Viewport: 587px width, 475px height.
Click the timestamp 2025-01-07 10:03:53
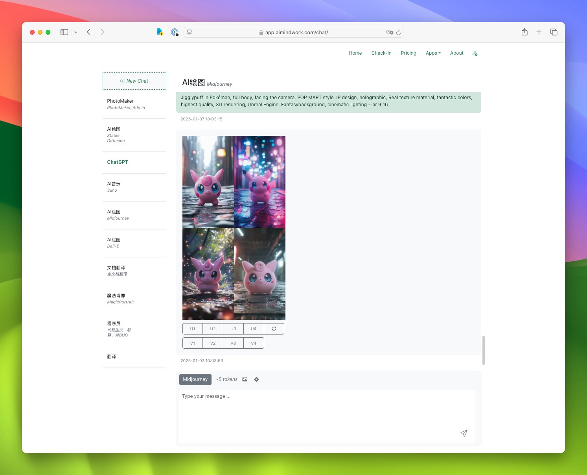point(201,360)
